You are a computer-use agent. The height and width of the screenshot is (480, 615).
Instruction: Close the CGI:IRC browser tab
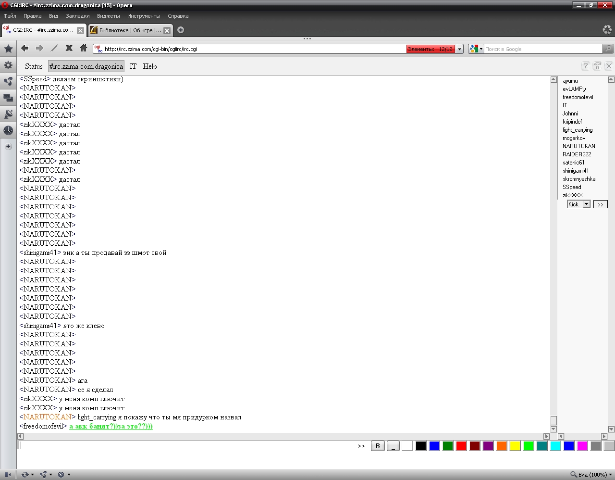tap(80, 30)
